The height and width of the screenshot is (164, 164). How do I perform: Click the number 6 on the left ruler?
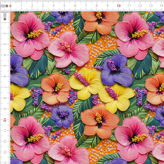click(5, 77)
